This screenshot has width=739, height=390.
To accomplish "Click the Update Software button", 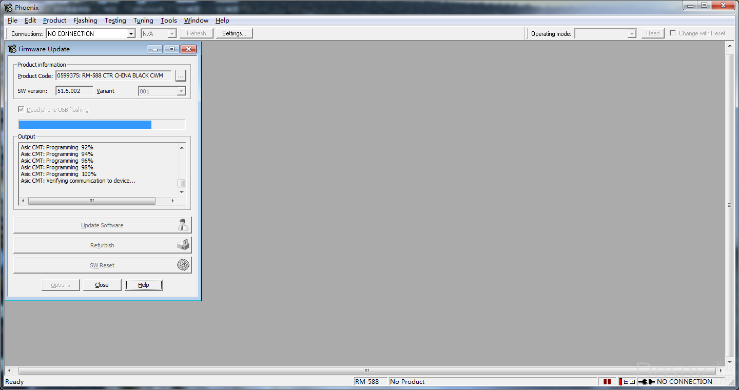I will (x=102, y=225).
